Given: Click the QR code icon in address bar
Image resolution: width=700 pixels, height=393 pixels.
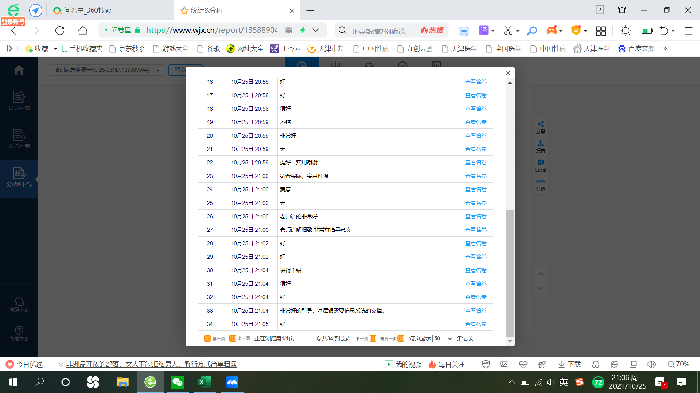Looking at the screenshot, I should point(288,31).
